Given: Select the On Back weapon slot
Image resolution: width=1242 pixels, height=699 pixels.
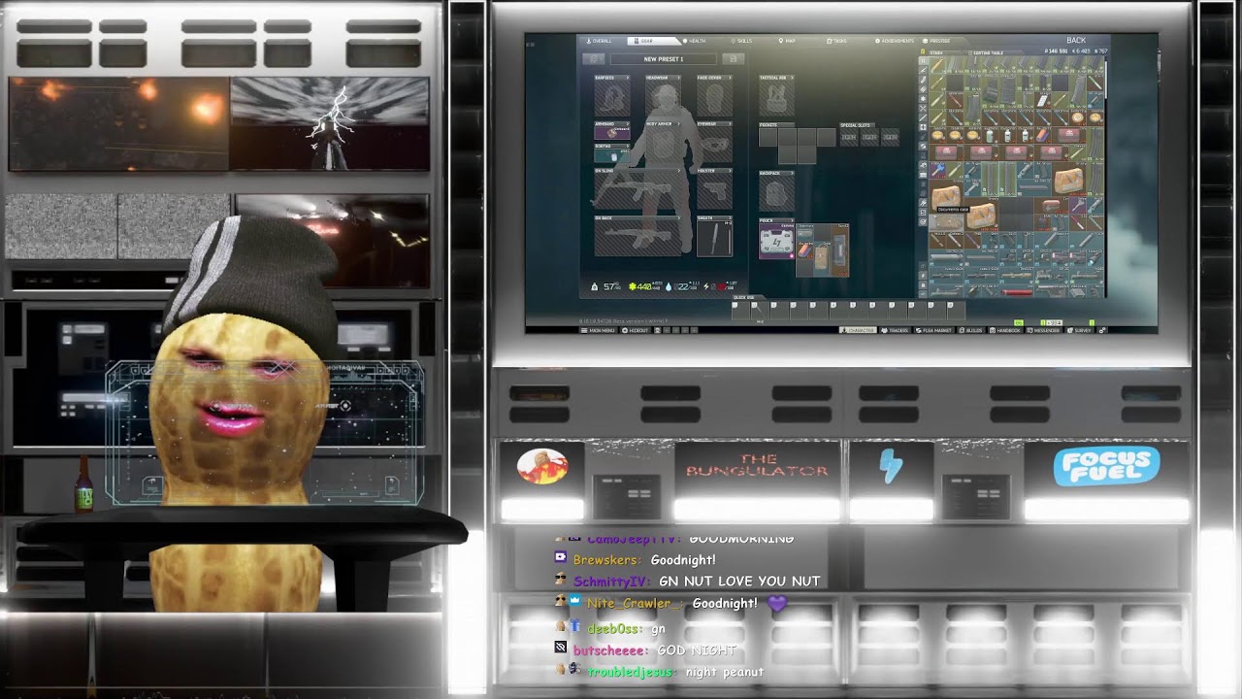Looking at the screenshot, I should 637,237.
